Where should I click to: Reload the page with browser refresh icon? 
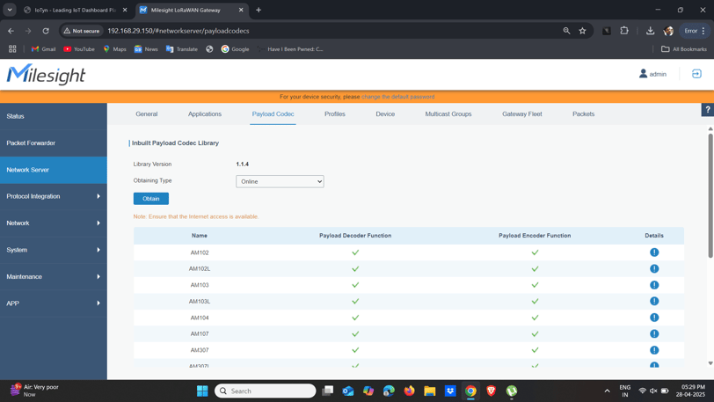(x=46, y=31)
